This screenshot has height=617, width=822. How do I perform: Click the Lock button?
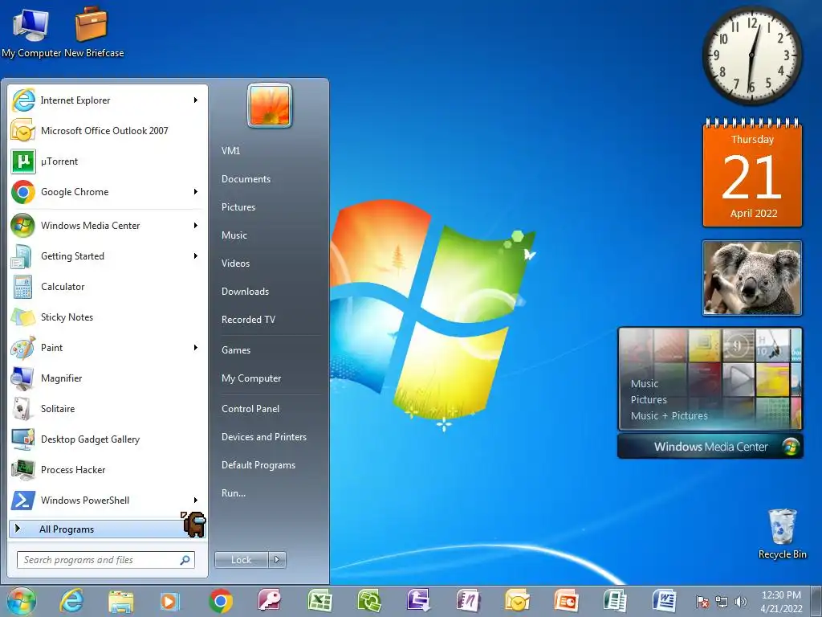(241, 560)
